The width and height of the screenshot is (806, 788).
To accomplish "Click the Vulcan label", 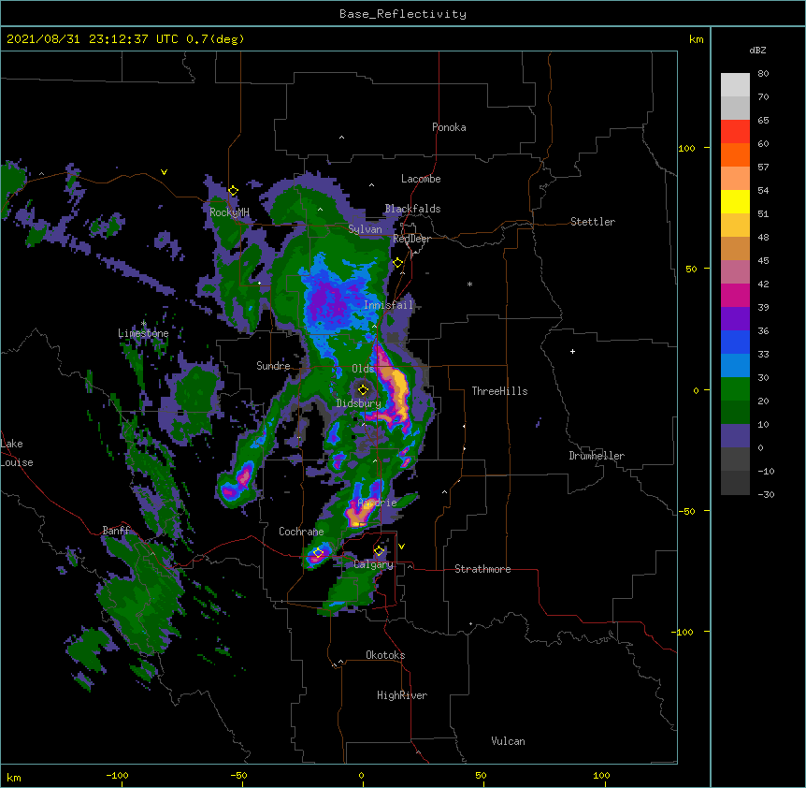I will [508, 741].
